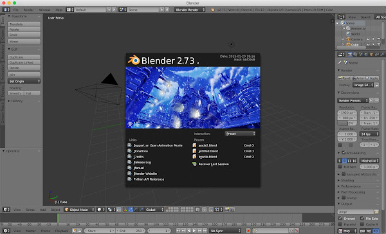Expand the Shading panel in Properties
Image resolution: width=386 pixels, height=234 pixels.
coord(347,181)
